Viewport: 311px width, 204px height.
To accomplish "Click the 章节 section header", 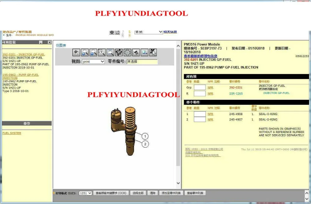I will point(27,123).
